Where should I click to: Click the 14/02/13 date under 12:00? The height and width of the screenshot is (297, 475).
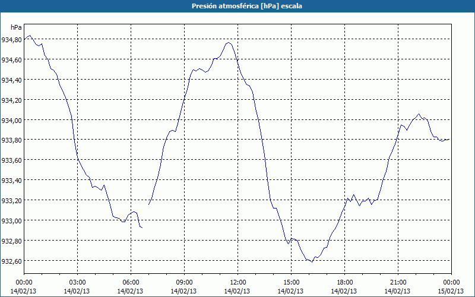coord(237,291)
